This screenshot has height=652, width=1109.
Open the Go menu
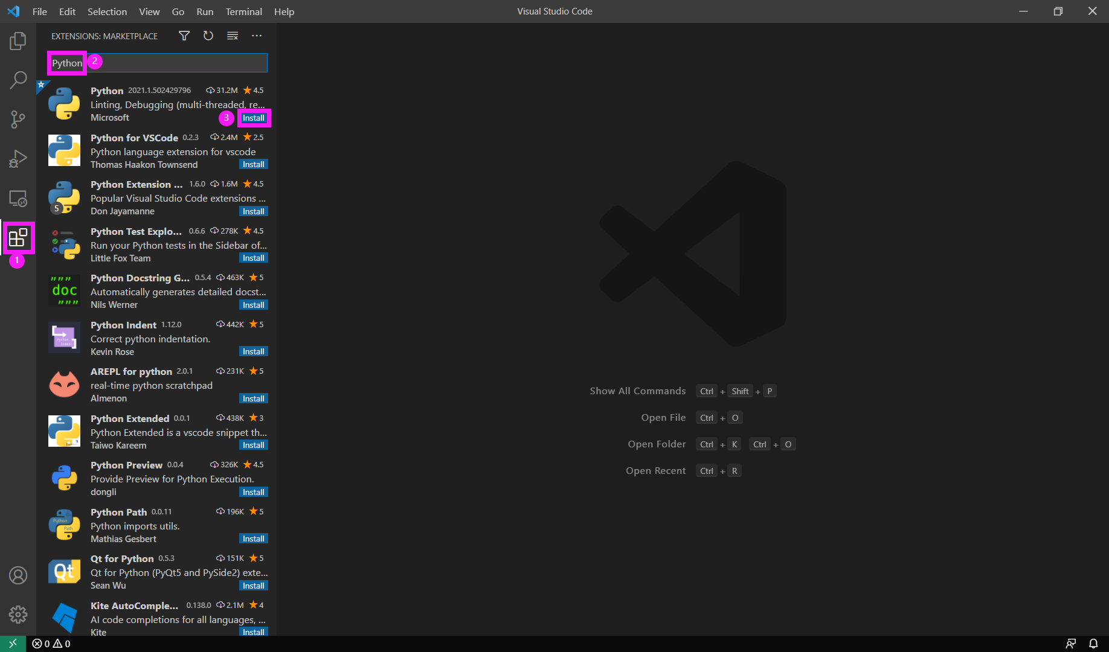178,11
